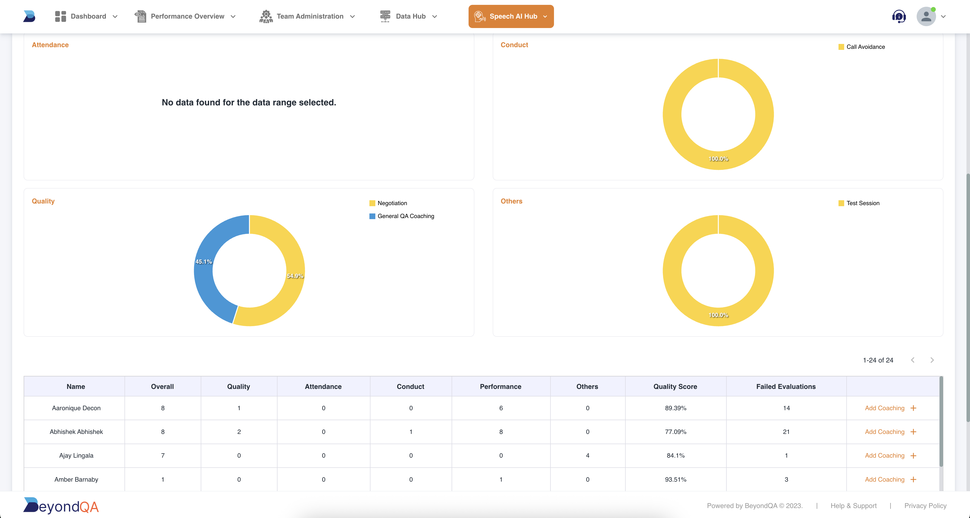Click the Data Hub server icon
The image size is (970, 518).
pyautogui.click(x=385, y=16)
